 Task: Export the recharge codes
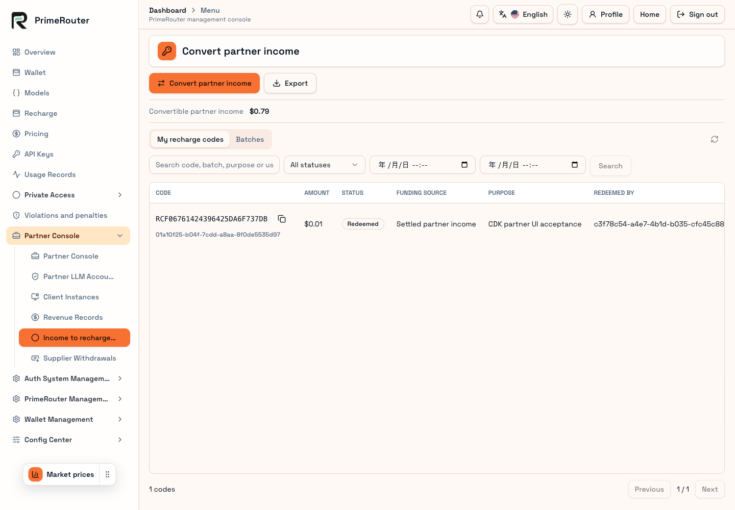tap(290, 83)
